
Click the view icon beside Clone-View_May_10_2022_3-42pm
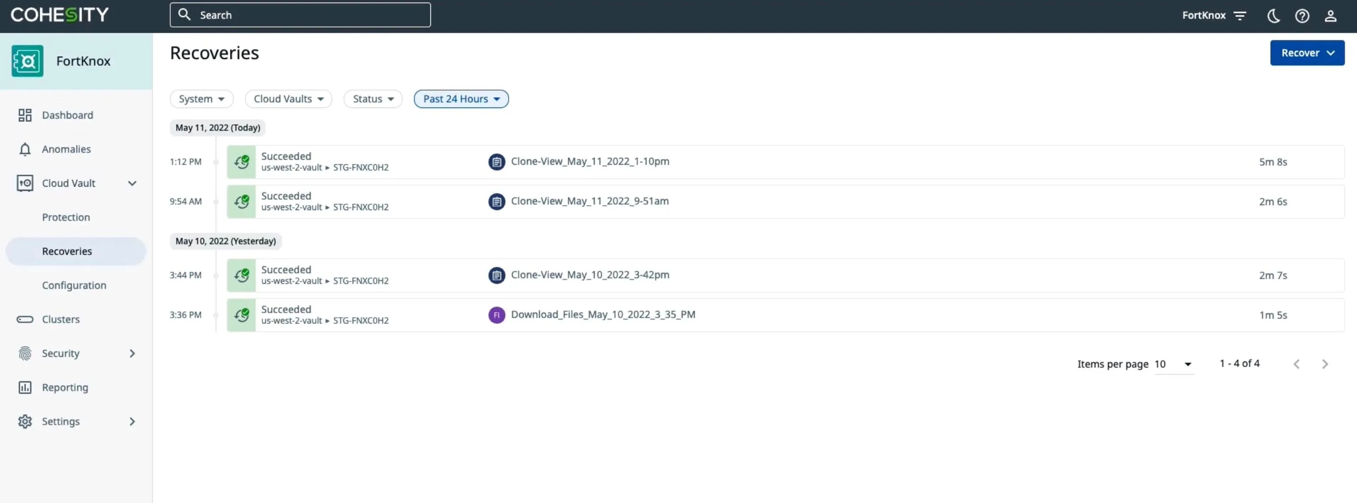(x=496, y=275)
